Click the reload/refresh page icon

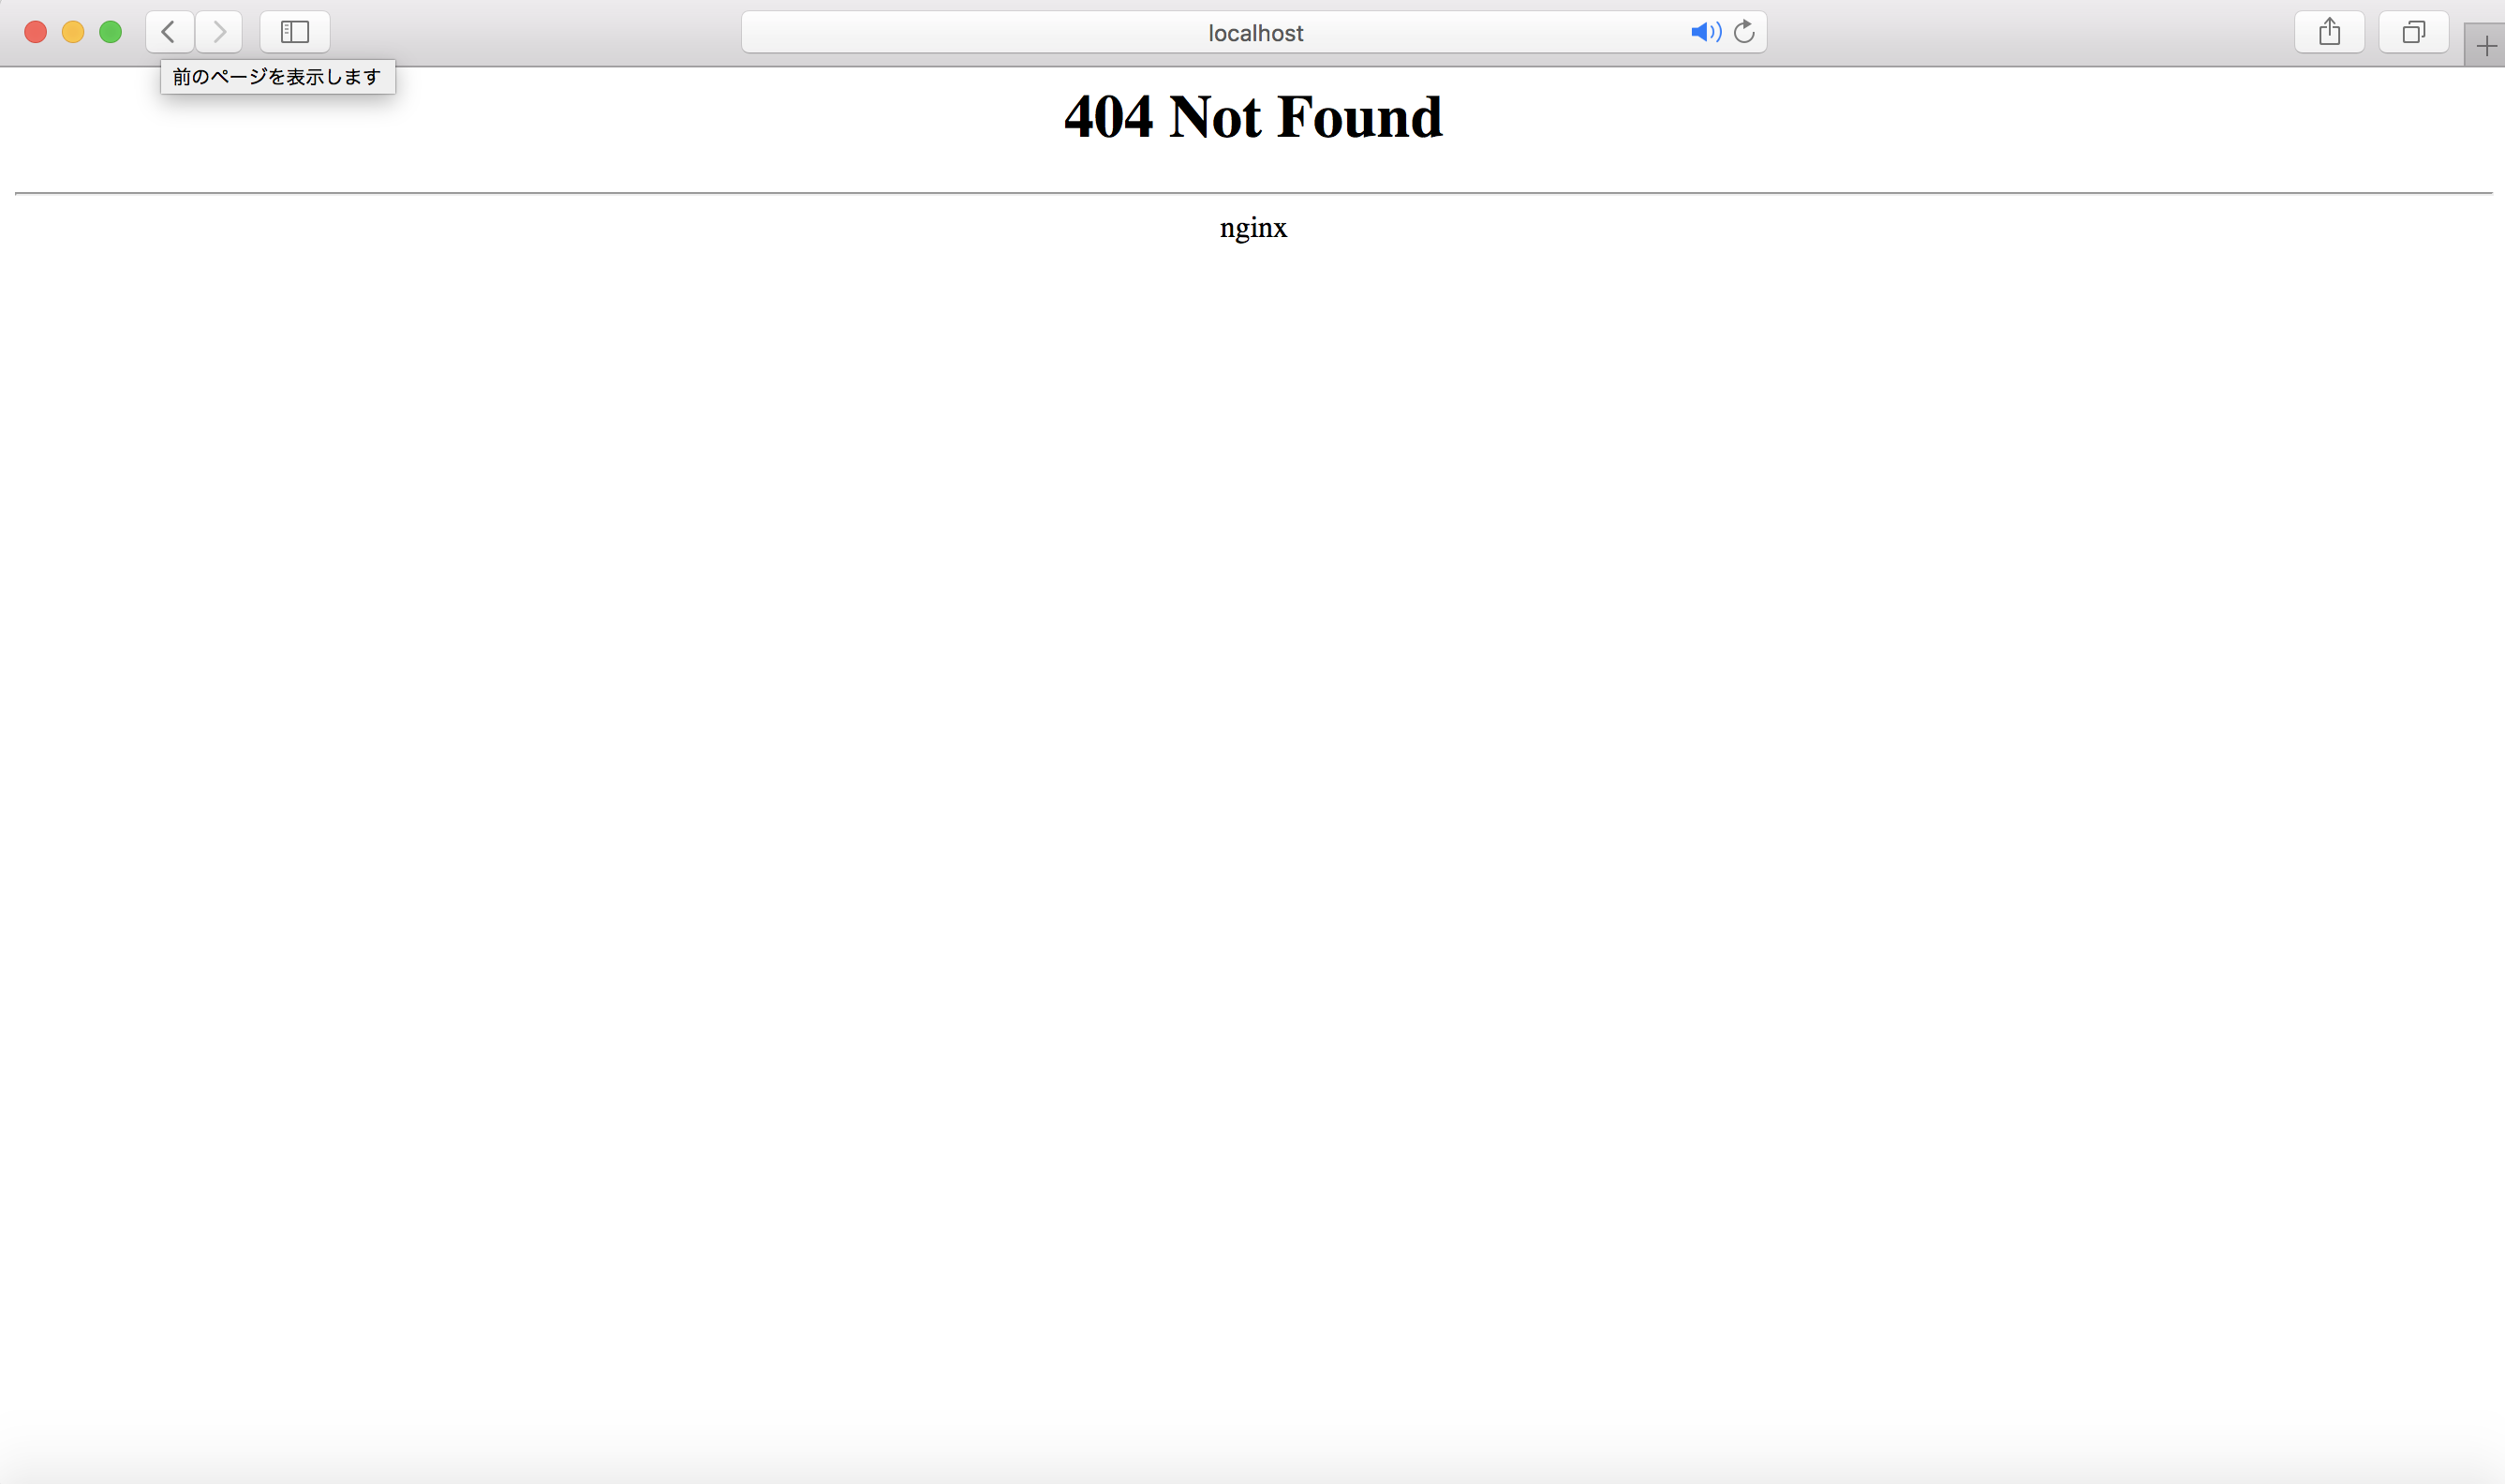coord(1742,30)
